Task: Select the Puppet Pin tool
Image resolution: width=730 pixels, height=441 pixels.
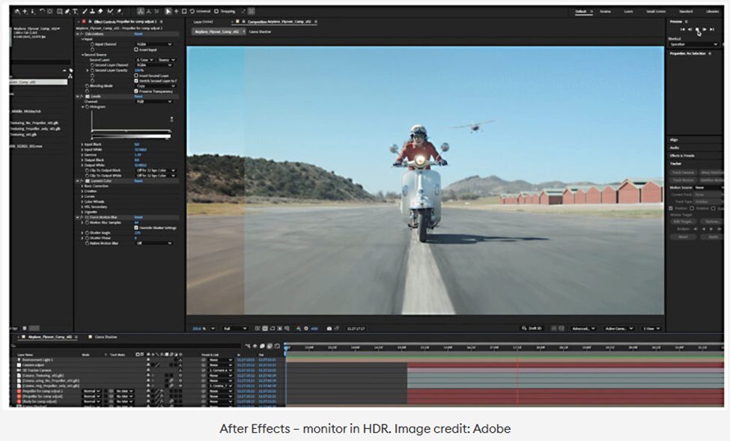Action: (119, 10)
